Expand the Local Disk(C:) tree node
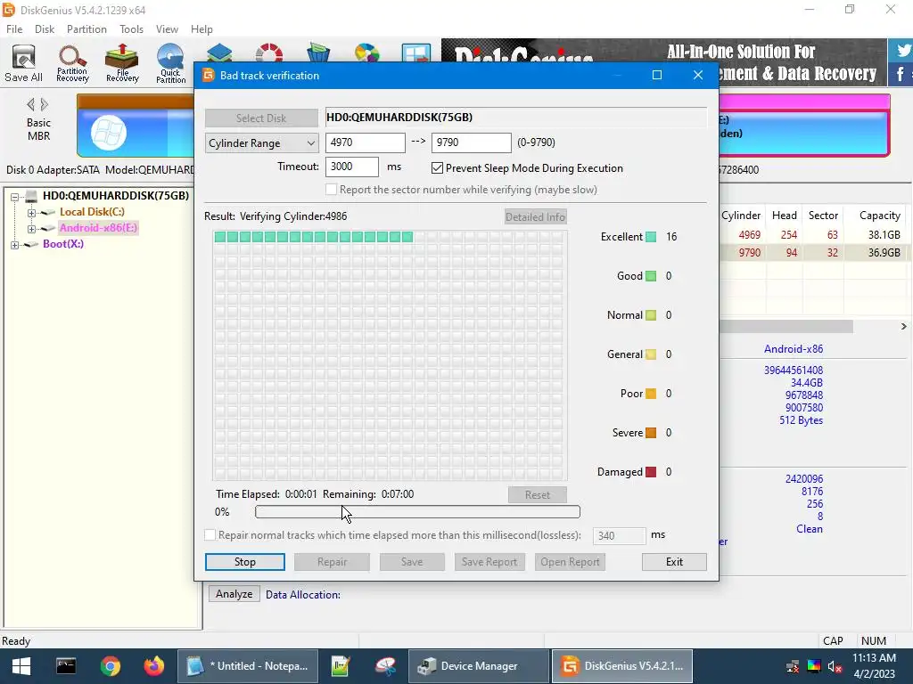913x684 pixels. 31,213
